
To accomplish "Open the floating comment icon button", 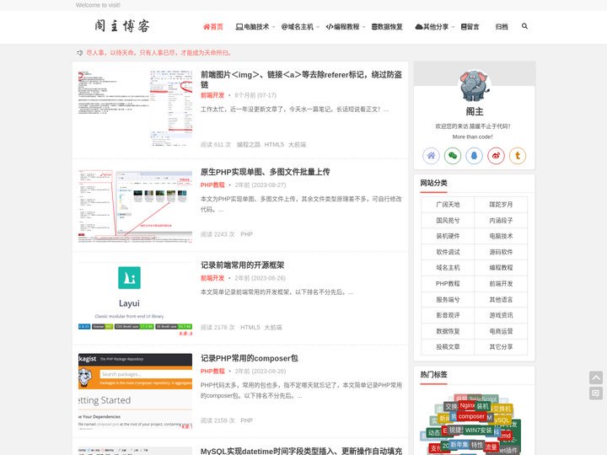I will tap(596, 393).
